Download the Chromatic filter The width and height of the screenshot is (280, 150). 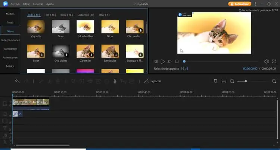coord(141,31)
